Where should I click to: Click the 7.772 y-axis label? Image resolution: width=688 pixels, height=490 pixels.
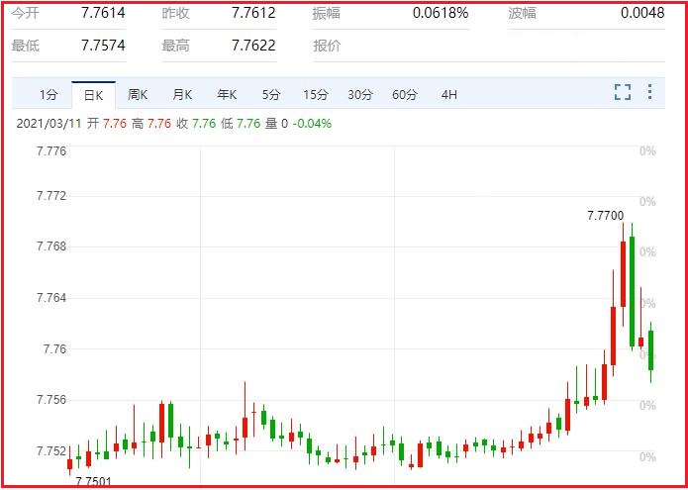[x=51, y=196]
